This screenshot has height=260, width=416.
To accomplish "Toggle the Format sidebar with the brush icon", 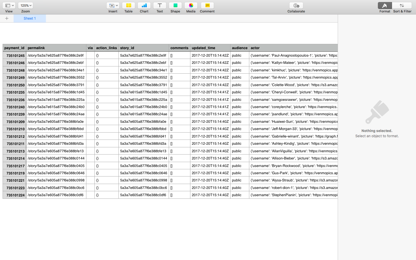I will tap(385, 5).
